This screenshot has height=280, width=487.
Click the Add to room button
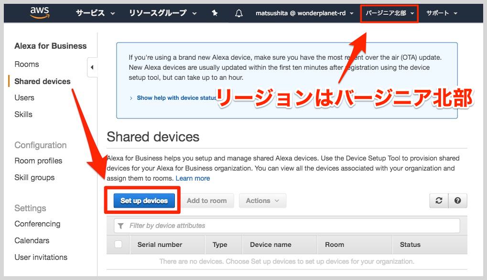(x=207, y=201)
